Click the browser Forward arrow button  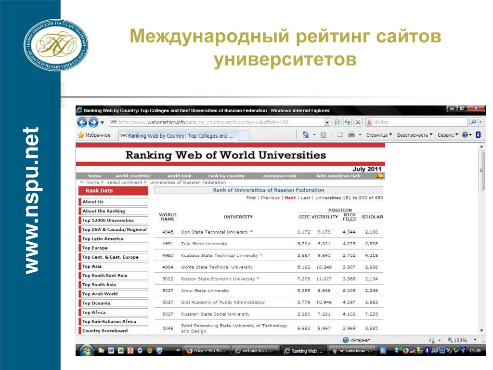(93, 122)
